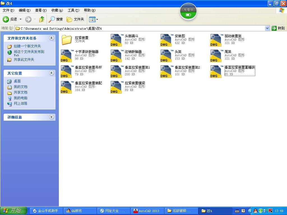Screen dimensions: 287x215
Task: Click inside the address bar path field
Action: tap(140, 28)
